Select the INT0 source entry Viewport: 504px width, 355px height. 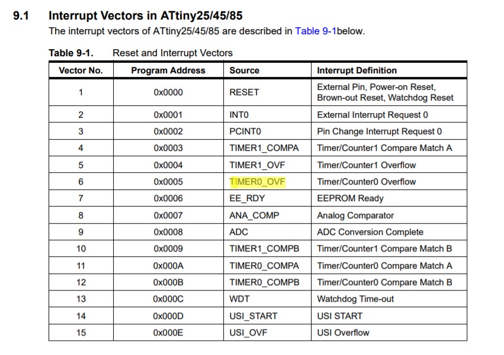tap(239, 115)
